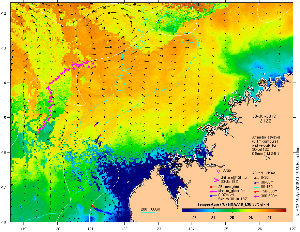Viewport: 300px width, 232px height.
Task: Click the '150-300m' depth label
Action: 269,191
